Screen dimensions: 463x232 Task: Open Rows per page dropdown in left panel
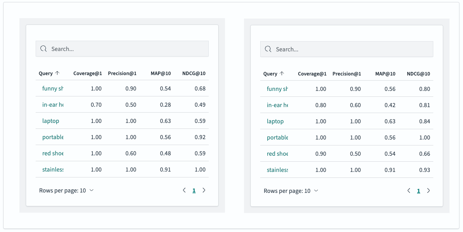click(67, 191)
